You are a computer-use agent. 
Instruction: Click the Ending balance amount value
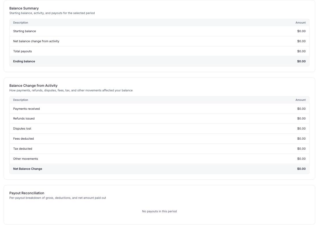pos(301,61)
